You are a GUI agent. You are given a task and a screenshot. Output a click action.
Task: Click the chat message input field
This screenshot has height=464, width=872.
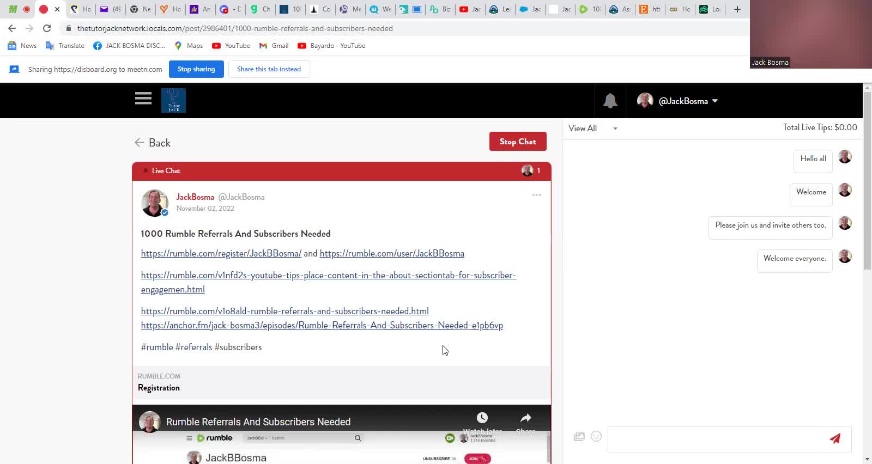pyautogui.click(x=717, y=439)
